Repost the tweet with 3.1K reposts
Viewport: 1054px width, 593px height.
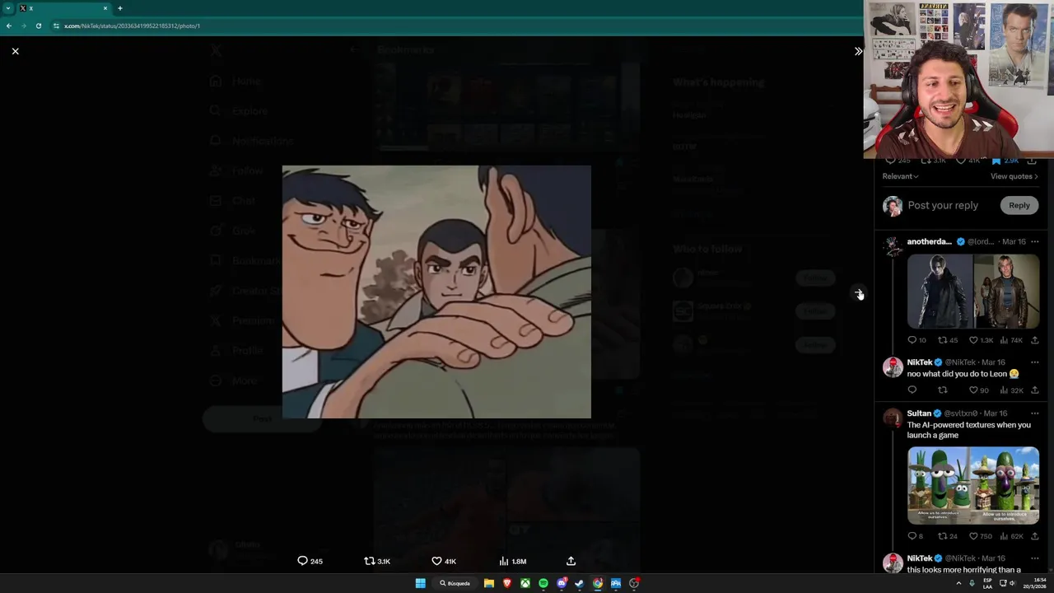pos(377,561)
